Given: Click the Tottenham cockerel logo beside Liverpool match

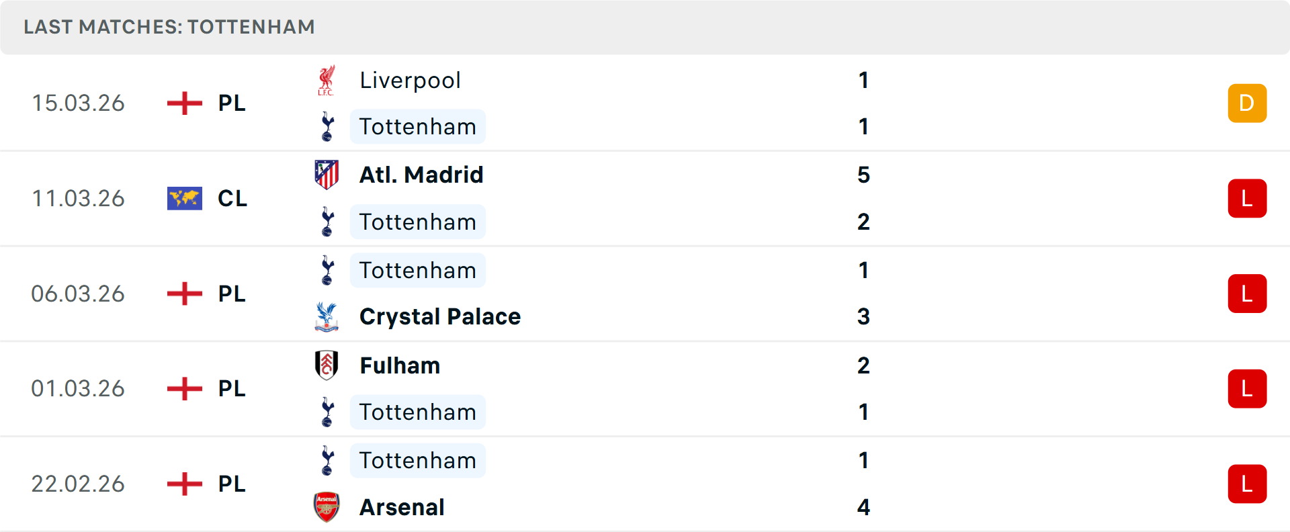Looking at the screenshot, I should pyautogui.click(x=327, y=126).
